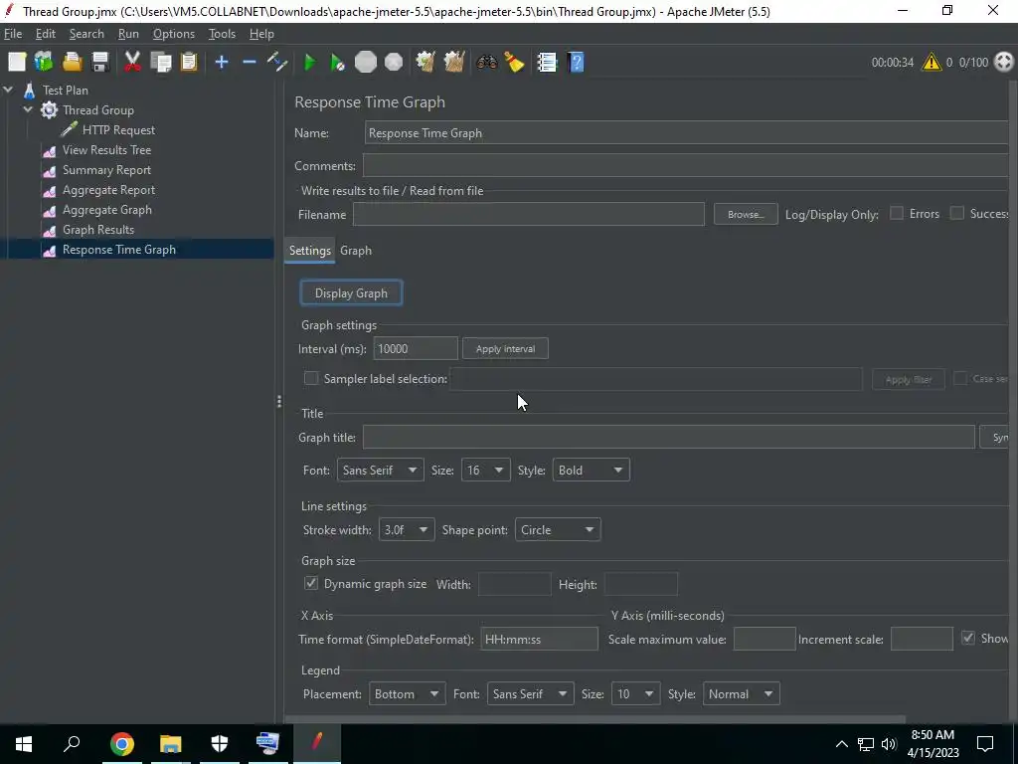The image size is (1018, 764).
Task: Click the New test plan icon
Action: tap(17, 63)
